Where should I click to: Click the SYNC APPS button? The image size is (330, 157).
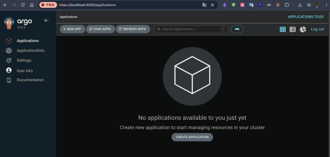click(101, 29)
